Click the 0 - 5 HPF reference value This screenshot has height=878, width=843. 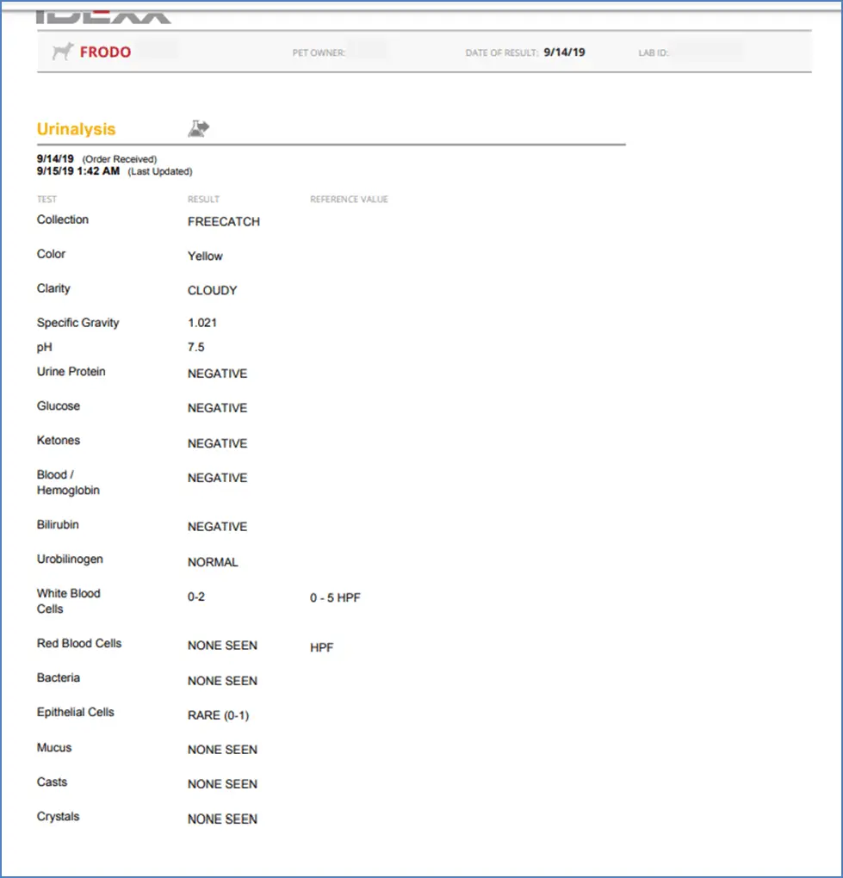pos(335,597)
